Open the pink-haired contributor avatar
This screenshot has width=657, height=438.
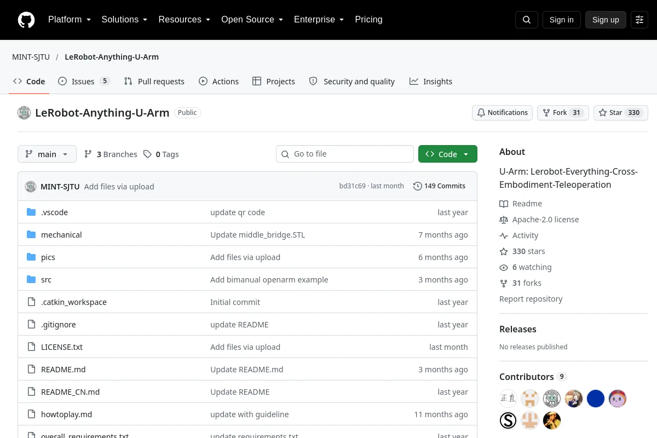(618, 399)
